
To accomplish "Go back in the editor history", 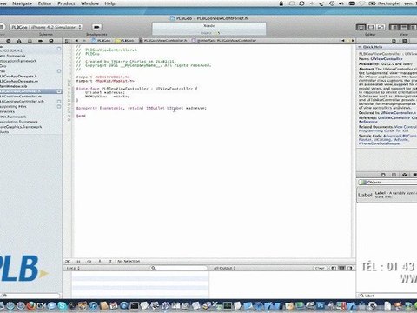I will pos(76,41).
